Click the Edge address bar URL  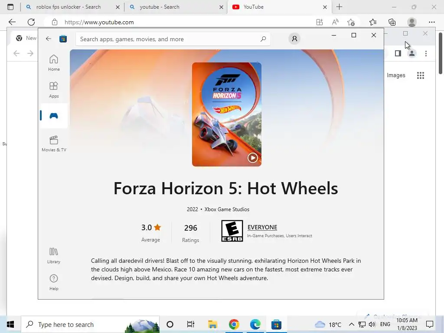tap(99, 23)
